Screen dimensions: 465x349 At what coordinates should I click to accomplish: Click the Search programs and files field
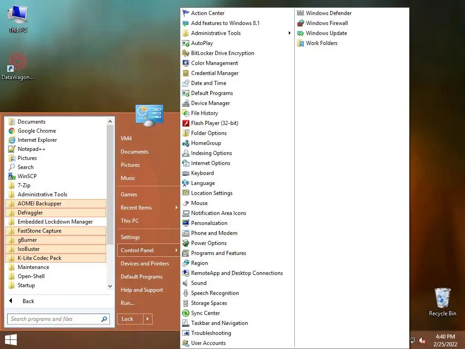pos(59,319)
